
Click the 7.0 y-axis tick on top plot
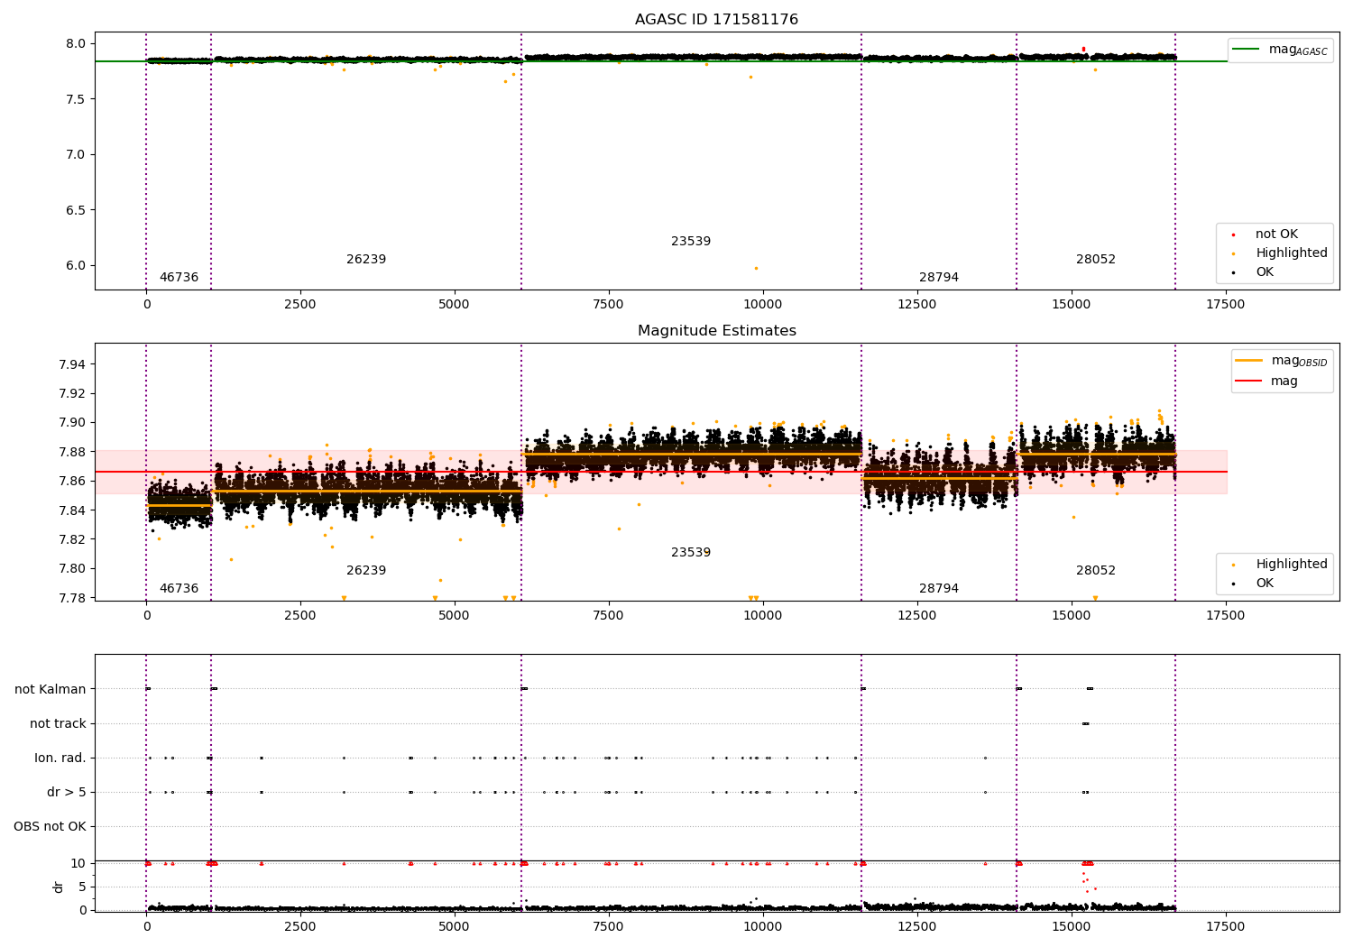point(76,154)
